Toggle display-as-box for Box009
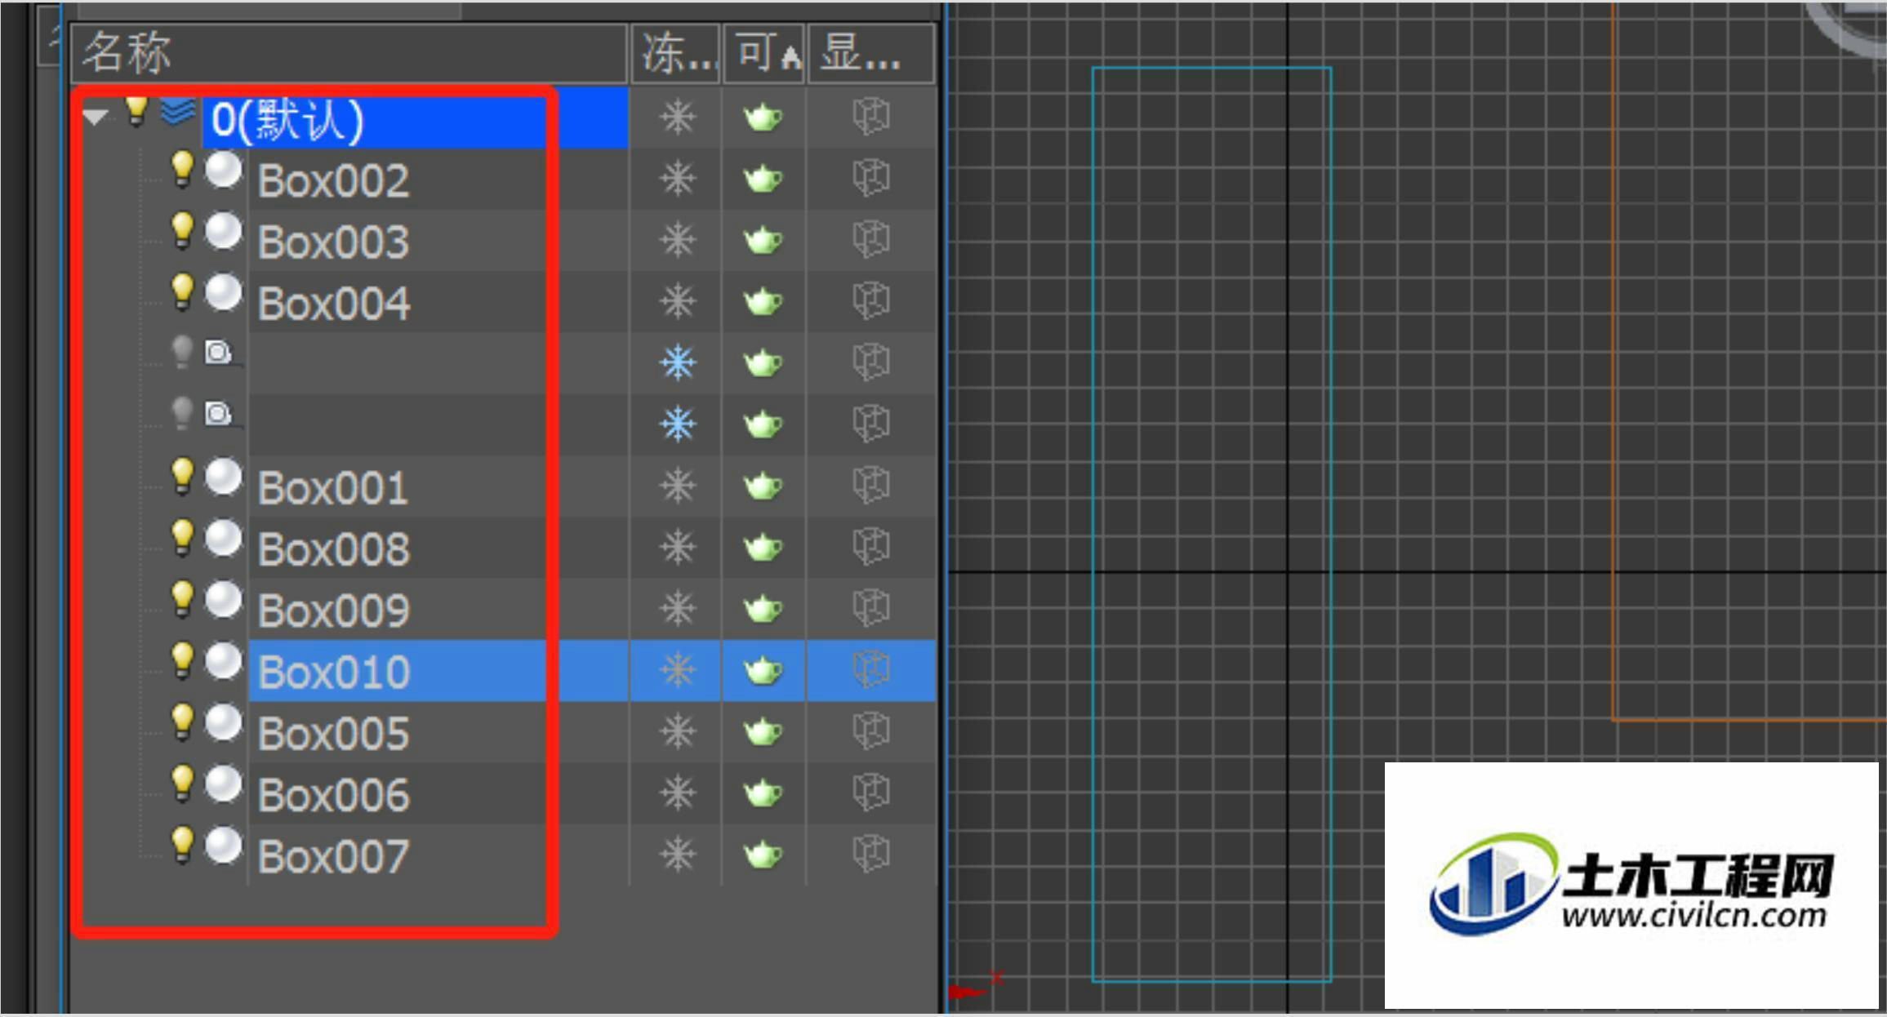Screen dimensions: 1887x1017 tap(870, 607)
